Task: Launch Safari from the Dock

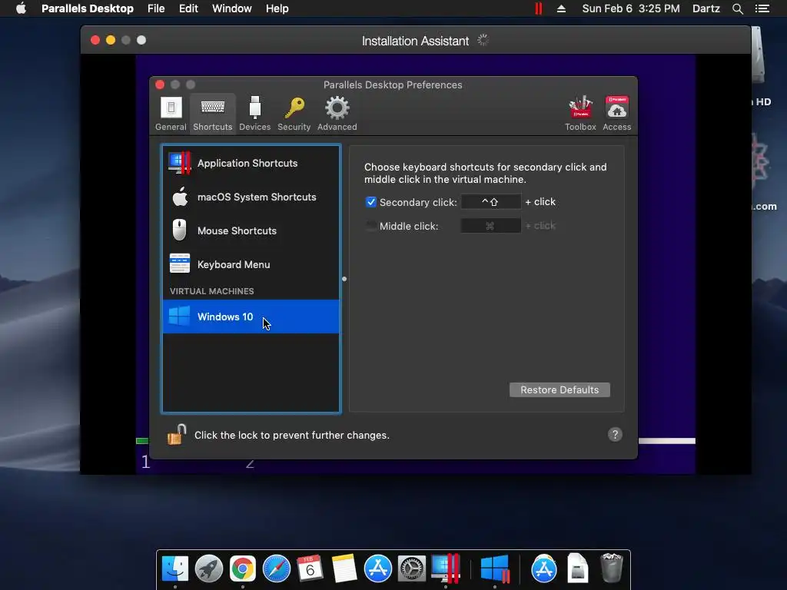Action: click(x=277, y=568)
